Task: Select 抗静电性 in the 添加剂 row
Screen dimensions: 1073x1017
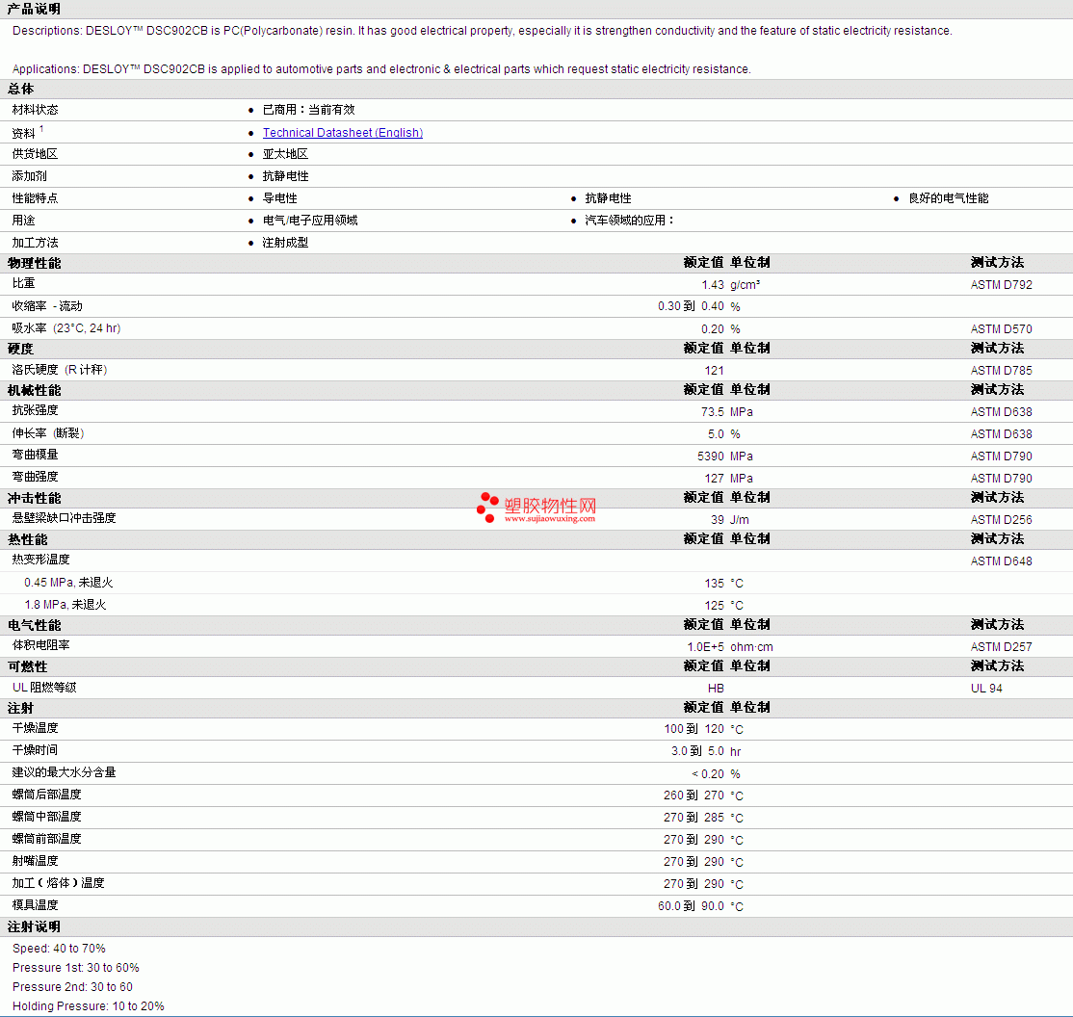Action: tap(285, 176)
